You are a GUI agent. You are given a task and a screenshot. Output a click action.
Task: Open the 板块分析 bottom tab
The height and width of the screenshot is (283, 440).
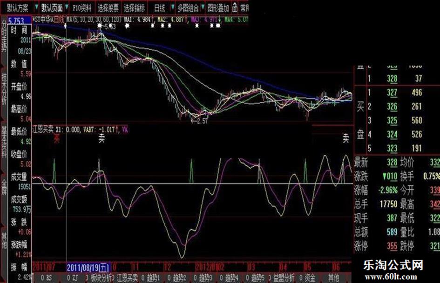99,278
